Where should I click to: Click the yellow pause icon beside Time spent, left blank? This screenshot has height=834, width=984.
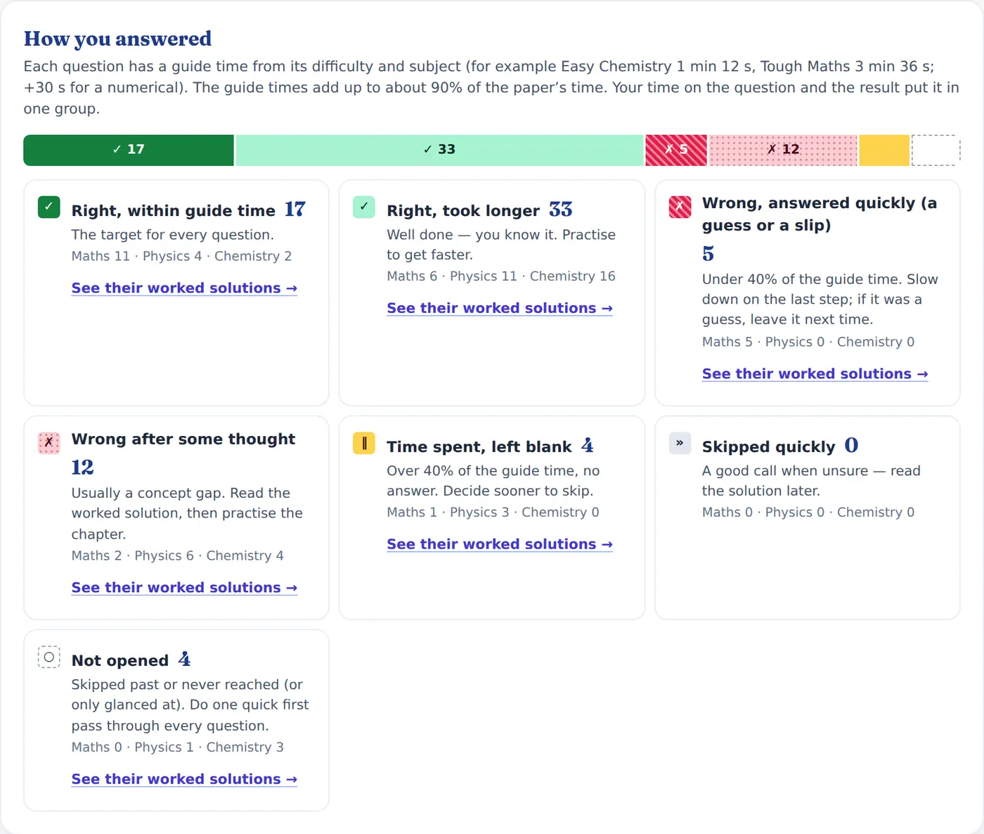pos(364,443)
